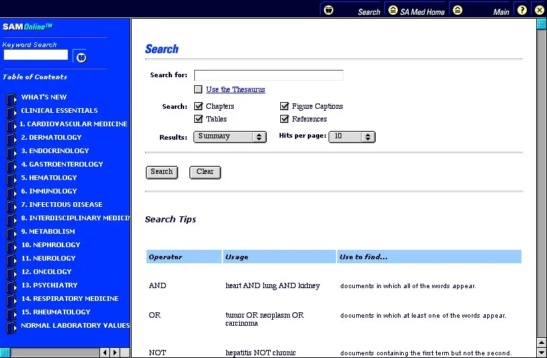Open 1. Cardiovascular Medicine section

(x=73, y=124)
